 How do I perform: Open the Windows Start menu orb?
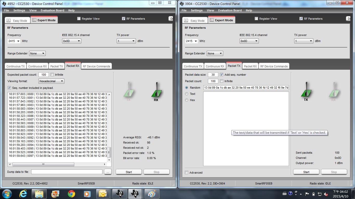tap(6, 194)
